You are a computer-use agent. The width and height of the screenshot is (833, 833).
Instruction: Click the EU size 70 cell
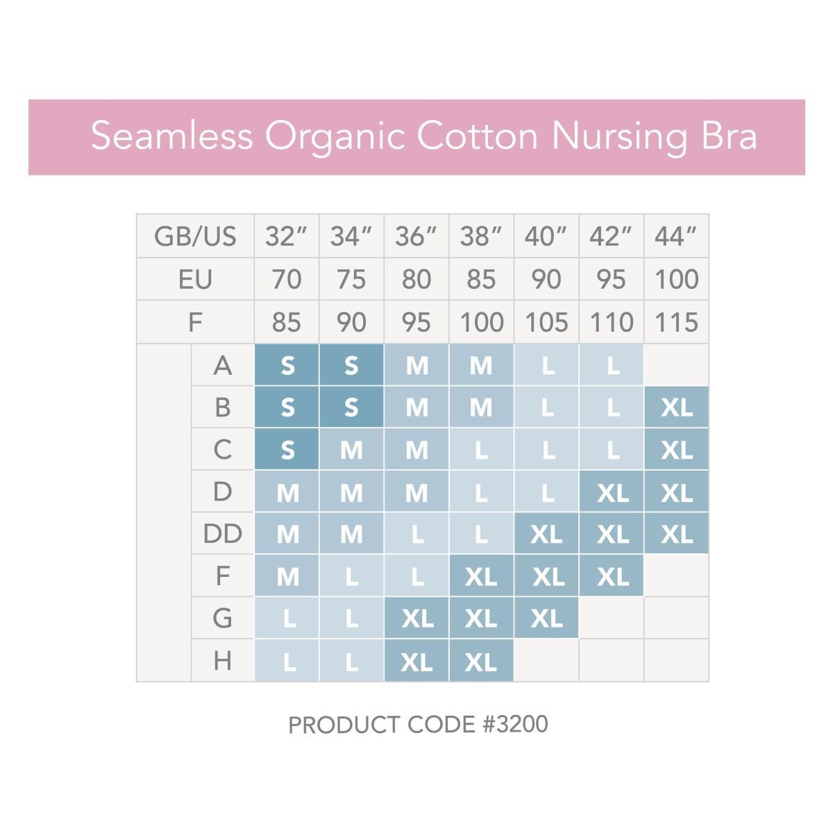286,280
